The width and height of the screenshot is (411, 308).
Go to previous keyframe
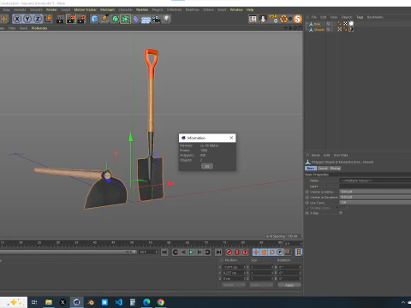[x=176, y=252]
